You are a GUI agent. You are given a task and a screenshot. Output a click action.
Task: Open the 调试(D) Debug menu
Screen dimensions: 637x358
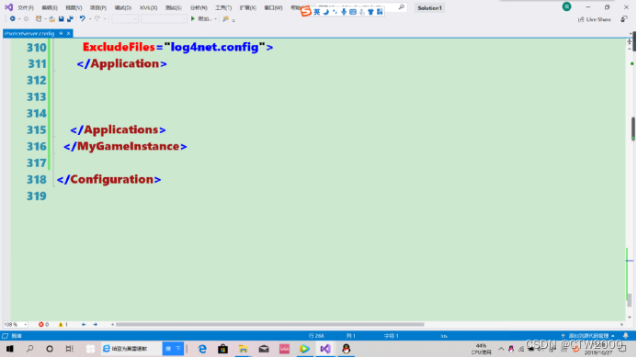point(122,7)
